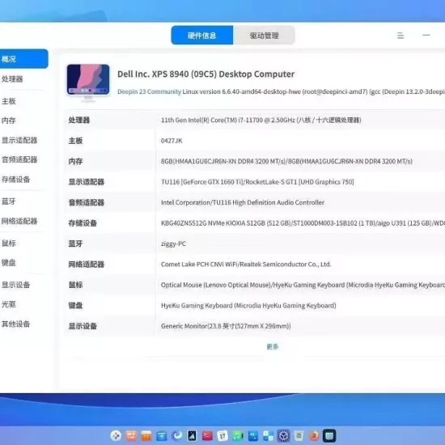The width and height of the screenshot is (445, 445).
Task: Click the Generic Monitor 23.8 value
Action: (x=226, y=326)
